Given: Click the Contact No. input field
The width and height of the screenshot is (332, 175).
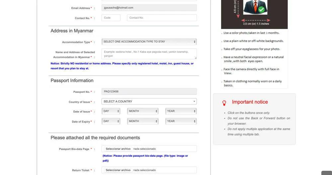Looking at the screenshot, I should tap(162, 18).
